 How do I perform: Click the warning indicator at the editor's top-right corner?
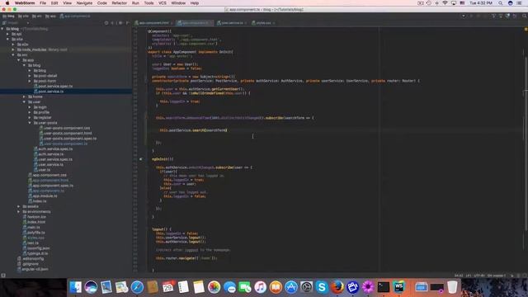pyautogui.click(x=526, y=30)
